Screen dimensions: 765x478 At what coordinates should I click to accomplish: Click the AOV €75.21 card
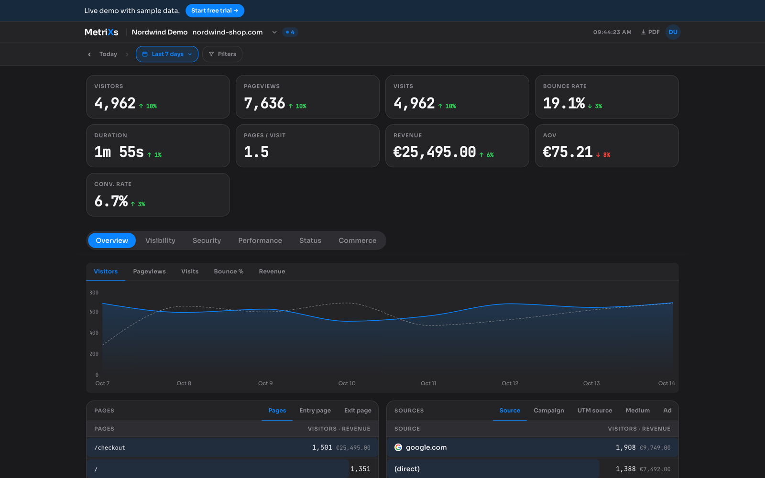[607, 146]
